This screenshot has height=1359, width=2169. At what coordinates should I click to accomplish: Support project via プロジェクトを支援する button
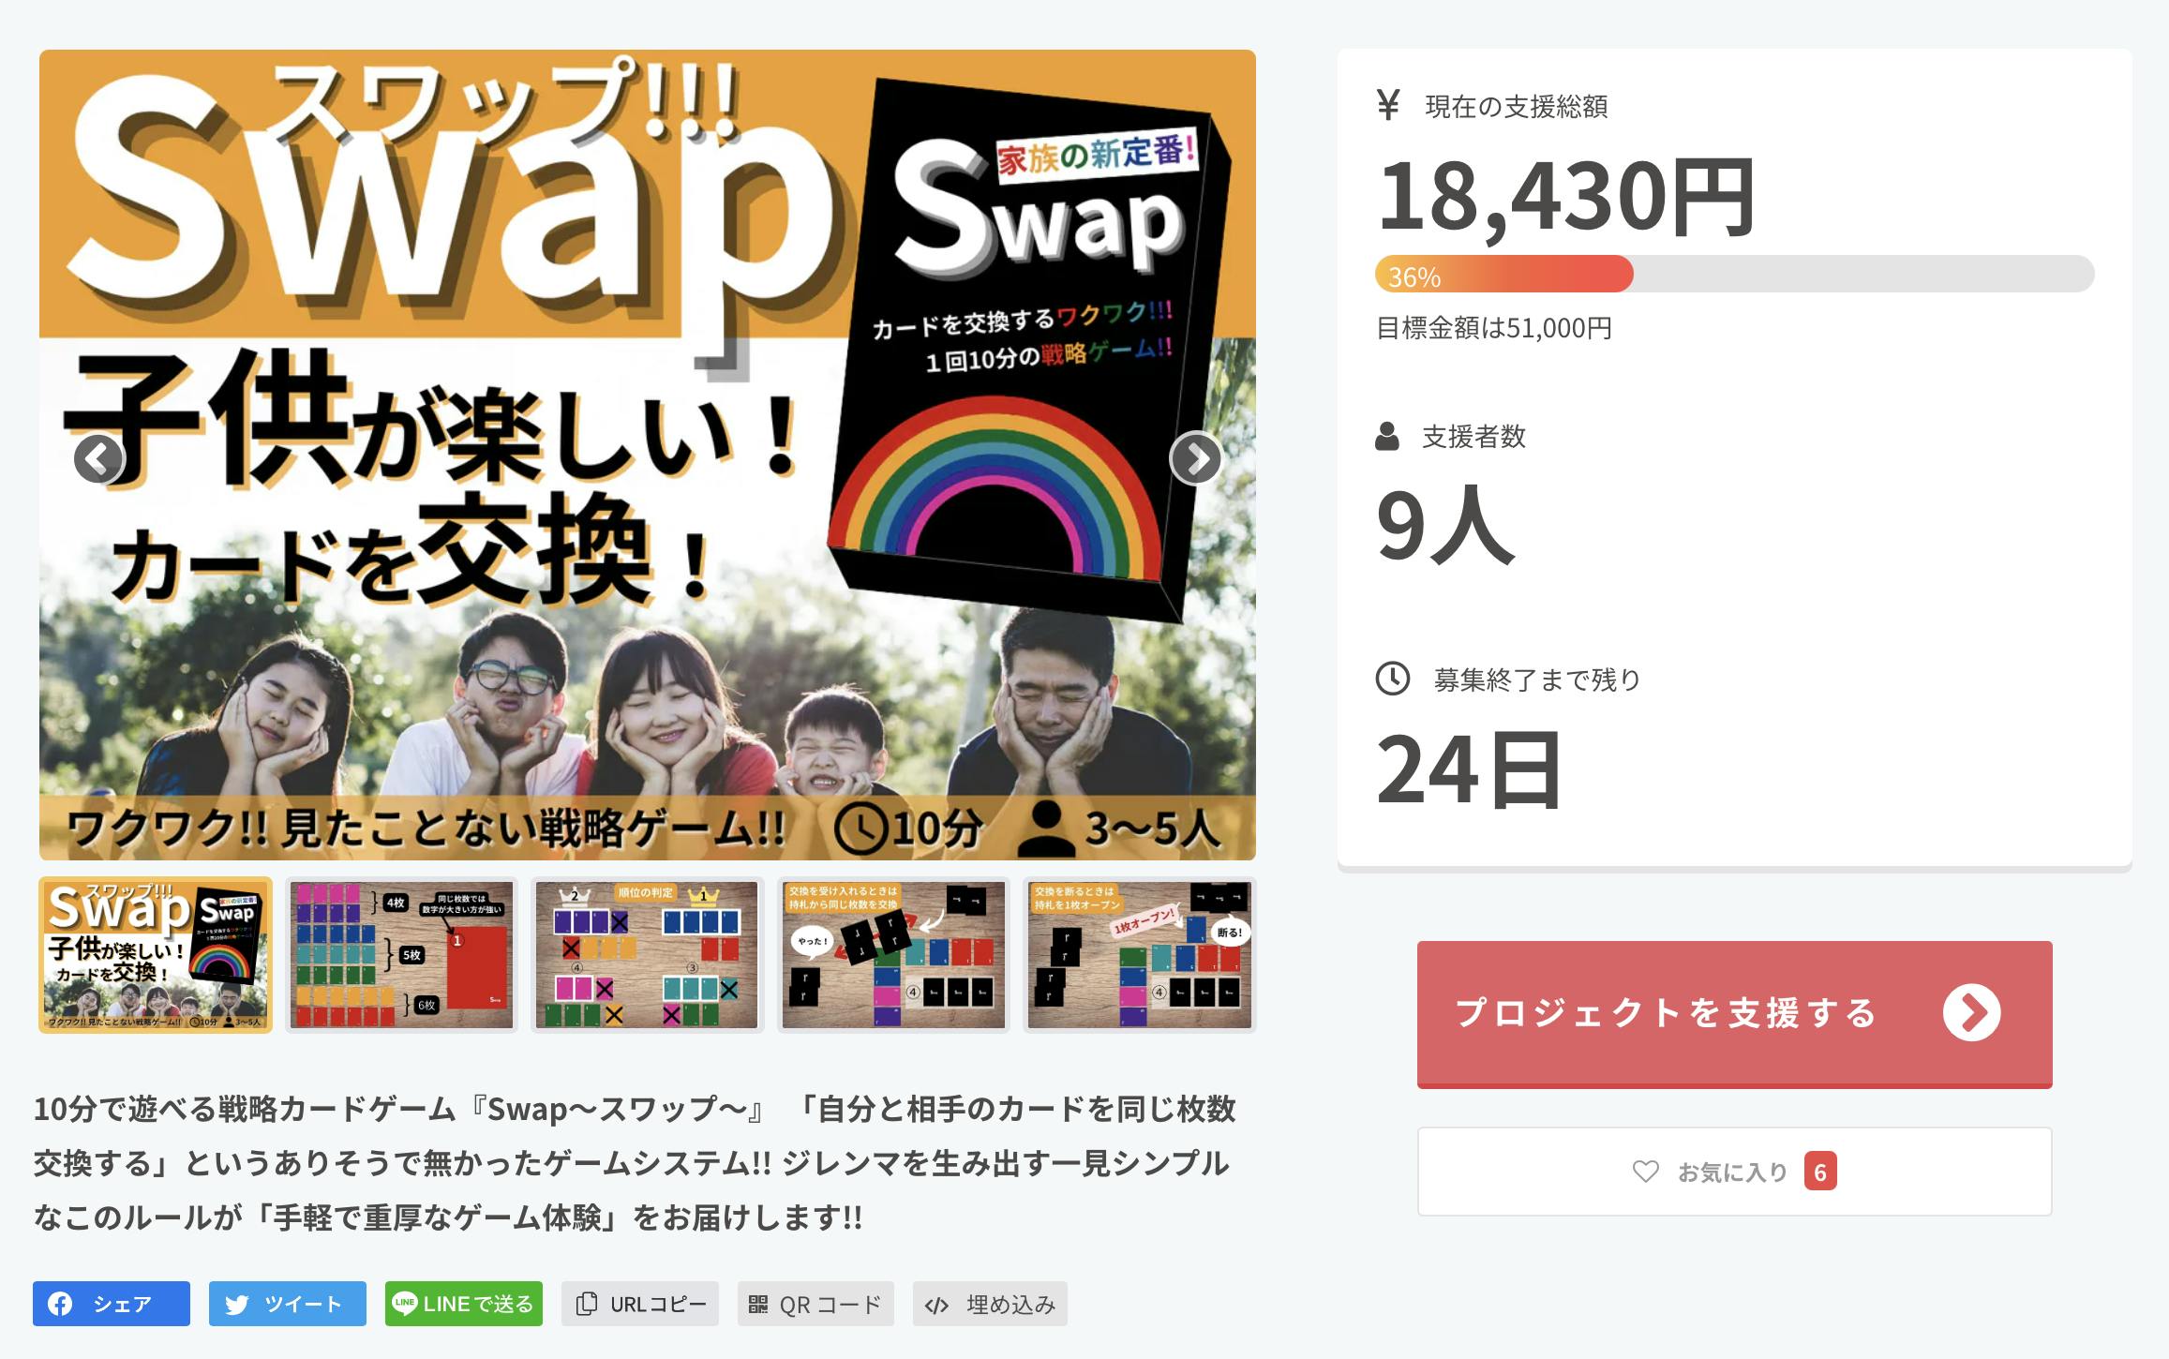click(1734, 1014)
